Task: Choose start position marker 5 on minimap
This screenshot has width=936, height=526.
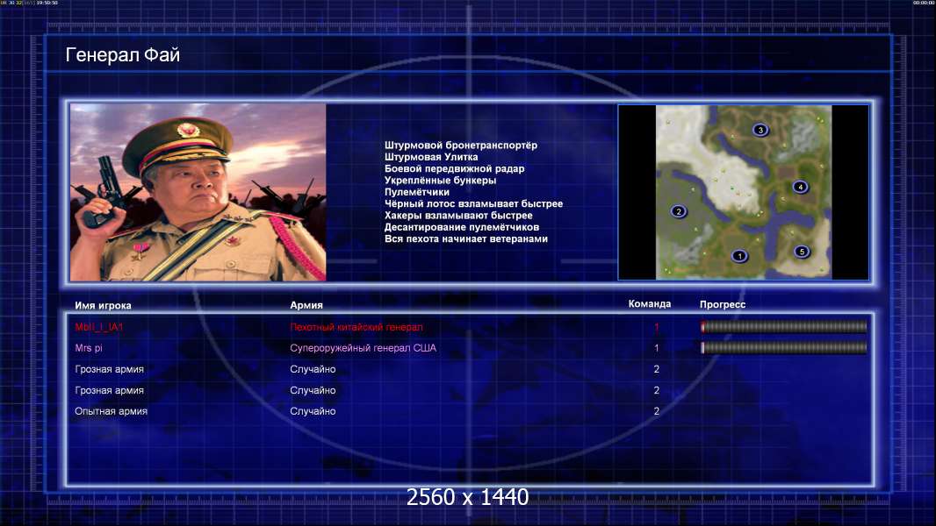Action: click(802, 252)
